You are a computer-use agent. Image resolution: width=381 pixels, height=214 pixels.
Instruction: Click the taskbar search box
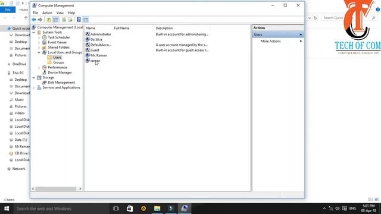tap(61, 209)
